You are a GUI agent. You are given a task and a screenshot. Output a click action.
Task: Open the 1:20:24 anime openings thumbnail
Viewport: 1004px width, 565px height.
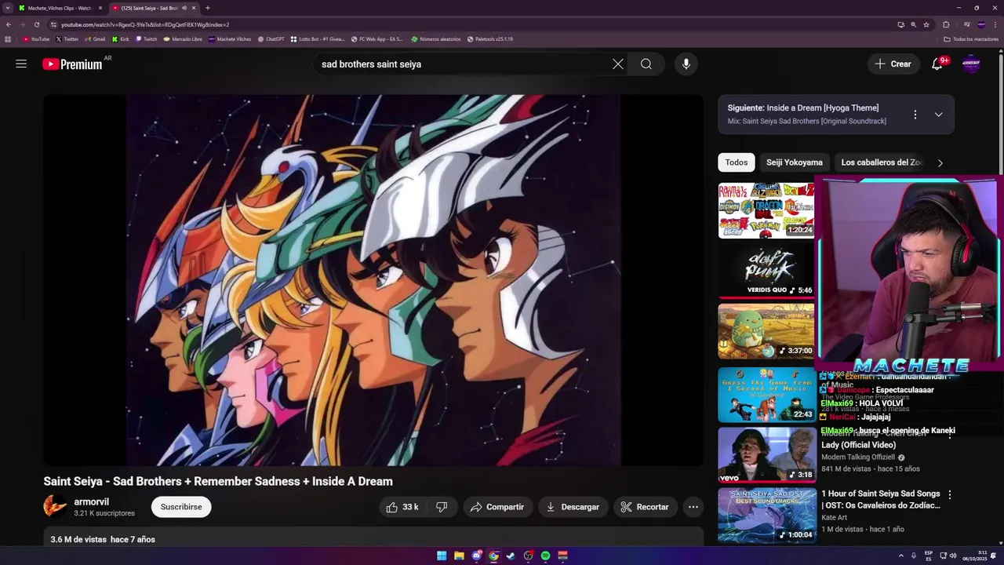766,210
